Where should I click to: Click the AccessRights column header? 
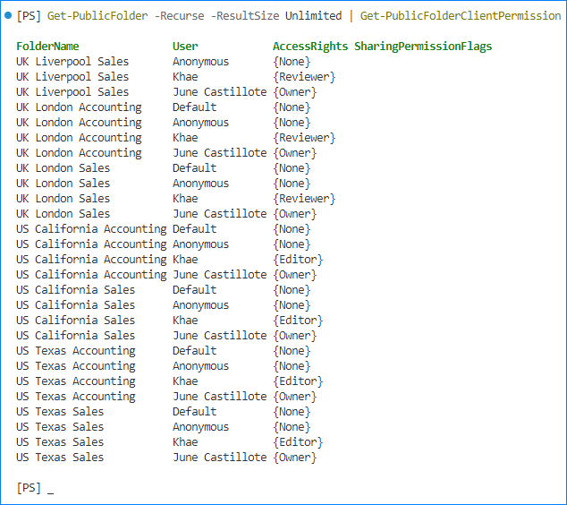(310, 47)
